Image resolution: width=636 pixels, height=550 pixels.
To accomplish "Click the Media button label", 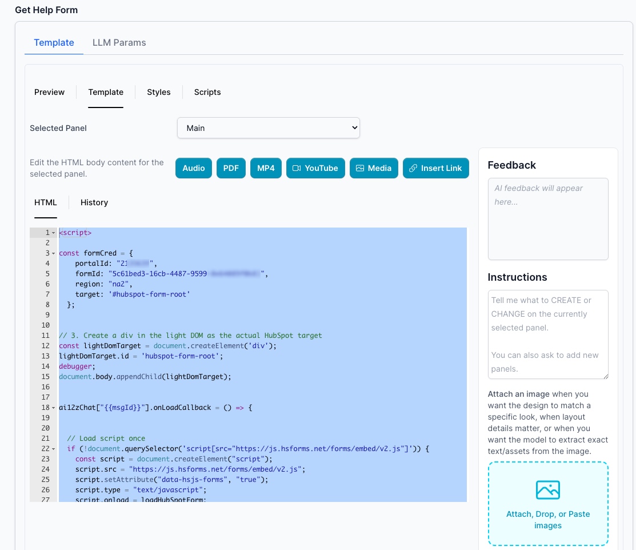I will pos(379,168).
